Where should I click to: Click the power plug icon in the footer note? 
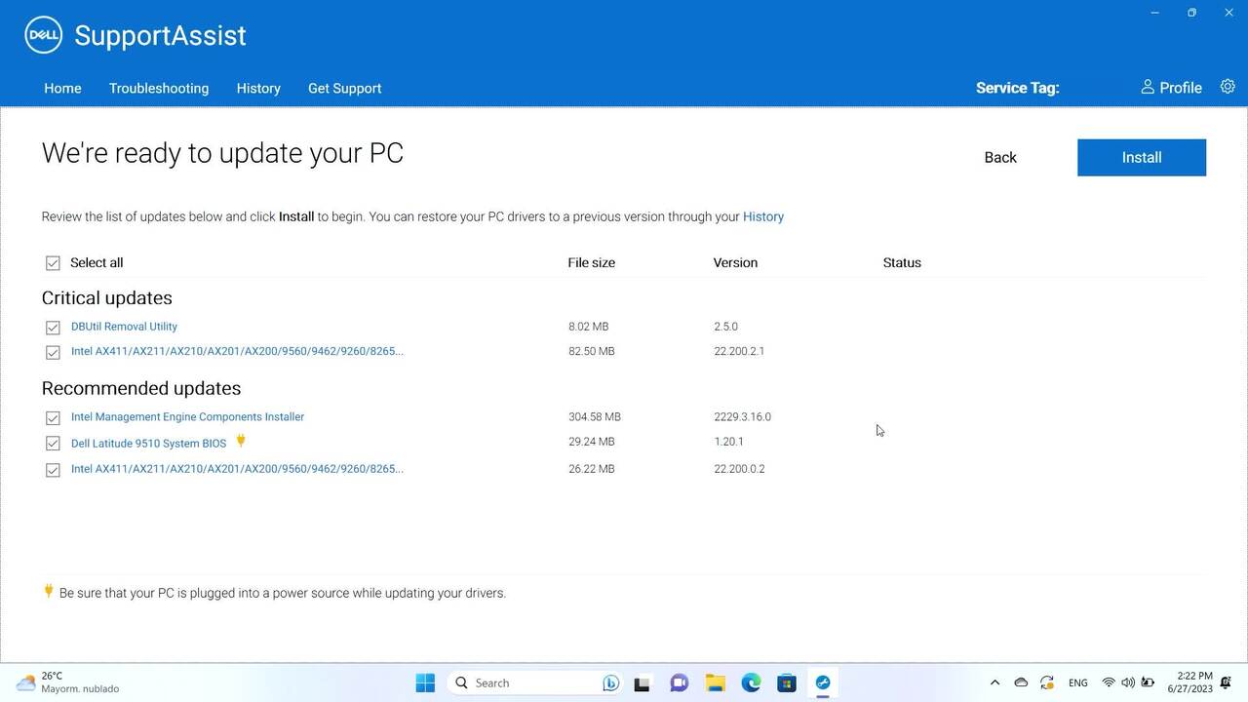pyautogui.click(x=48, y=591)
